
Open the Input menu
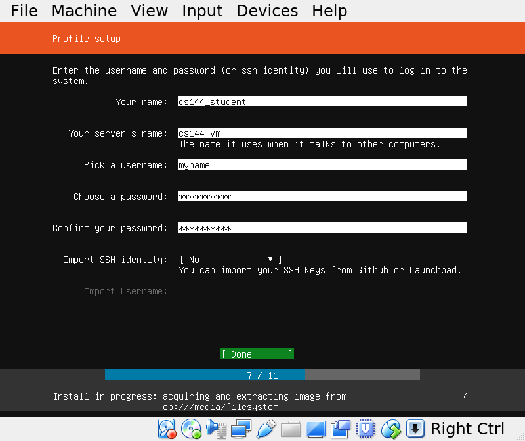tap(202, 11)
